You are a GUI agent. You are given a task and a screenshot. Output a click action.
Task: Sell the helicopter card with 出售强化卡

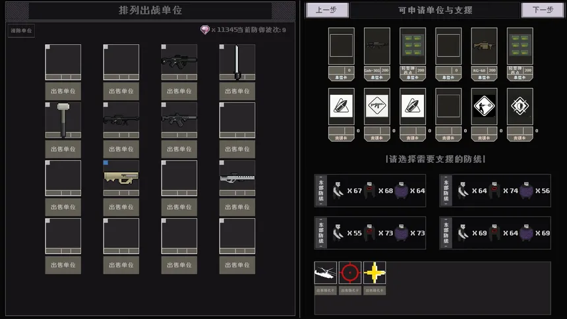pyautogui.click(x=326, y=290)
